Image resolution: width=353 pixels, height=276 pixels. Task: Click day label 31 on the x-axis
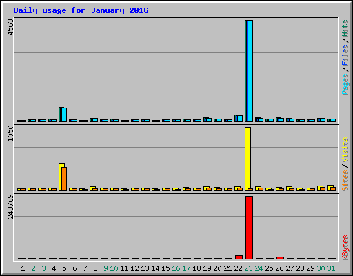tap(331, 268)
